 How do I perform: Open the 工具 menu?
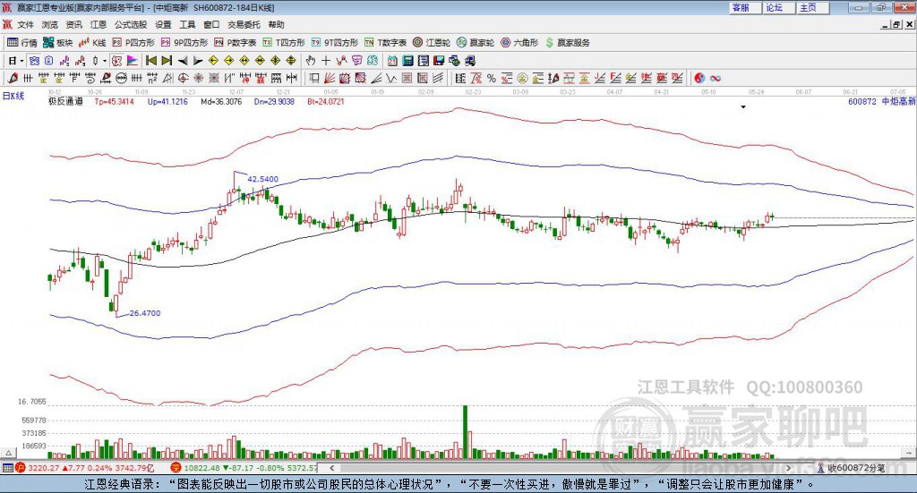[x=187, y=24]
